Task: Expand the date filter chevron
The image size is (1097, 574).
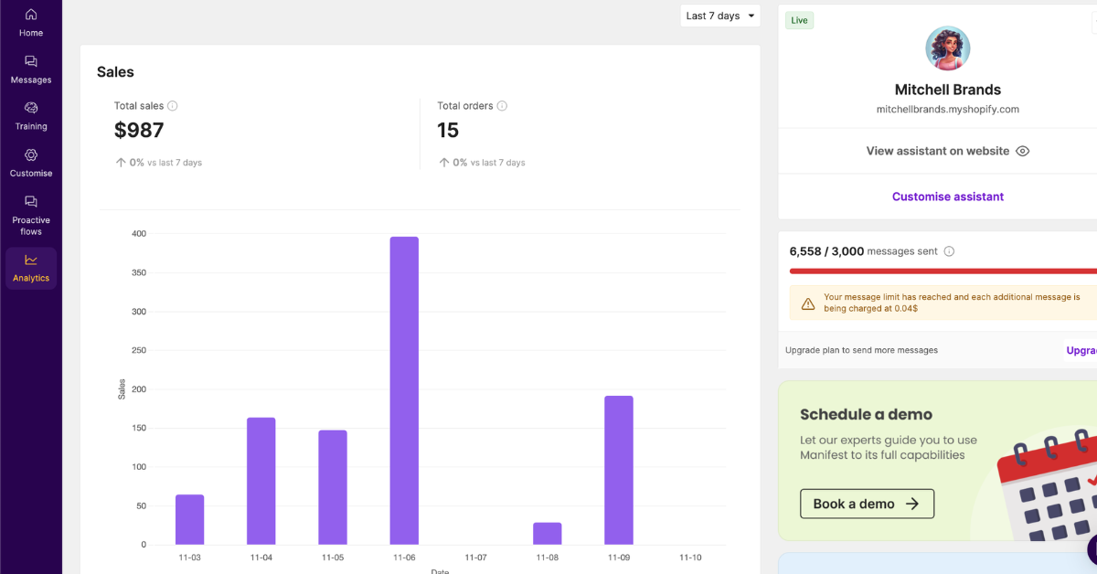Action: [750, 16]
